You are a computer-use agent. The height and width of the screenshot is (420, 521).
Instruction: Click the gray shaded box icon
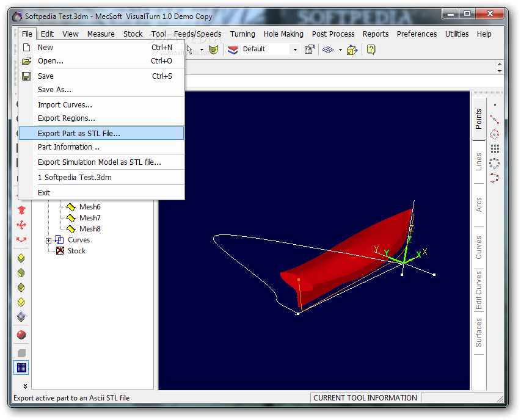tap(21, 353)
